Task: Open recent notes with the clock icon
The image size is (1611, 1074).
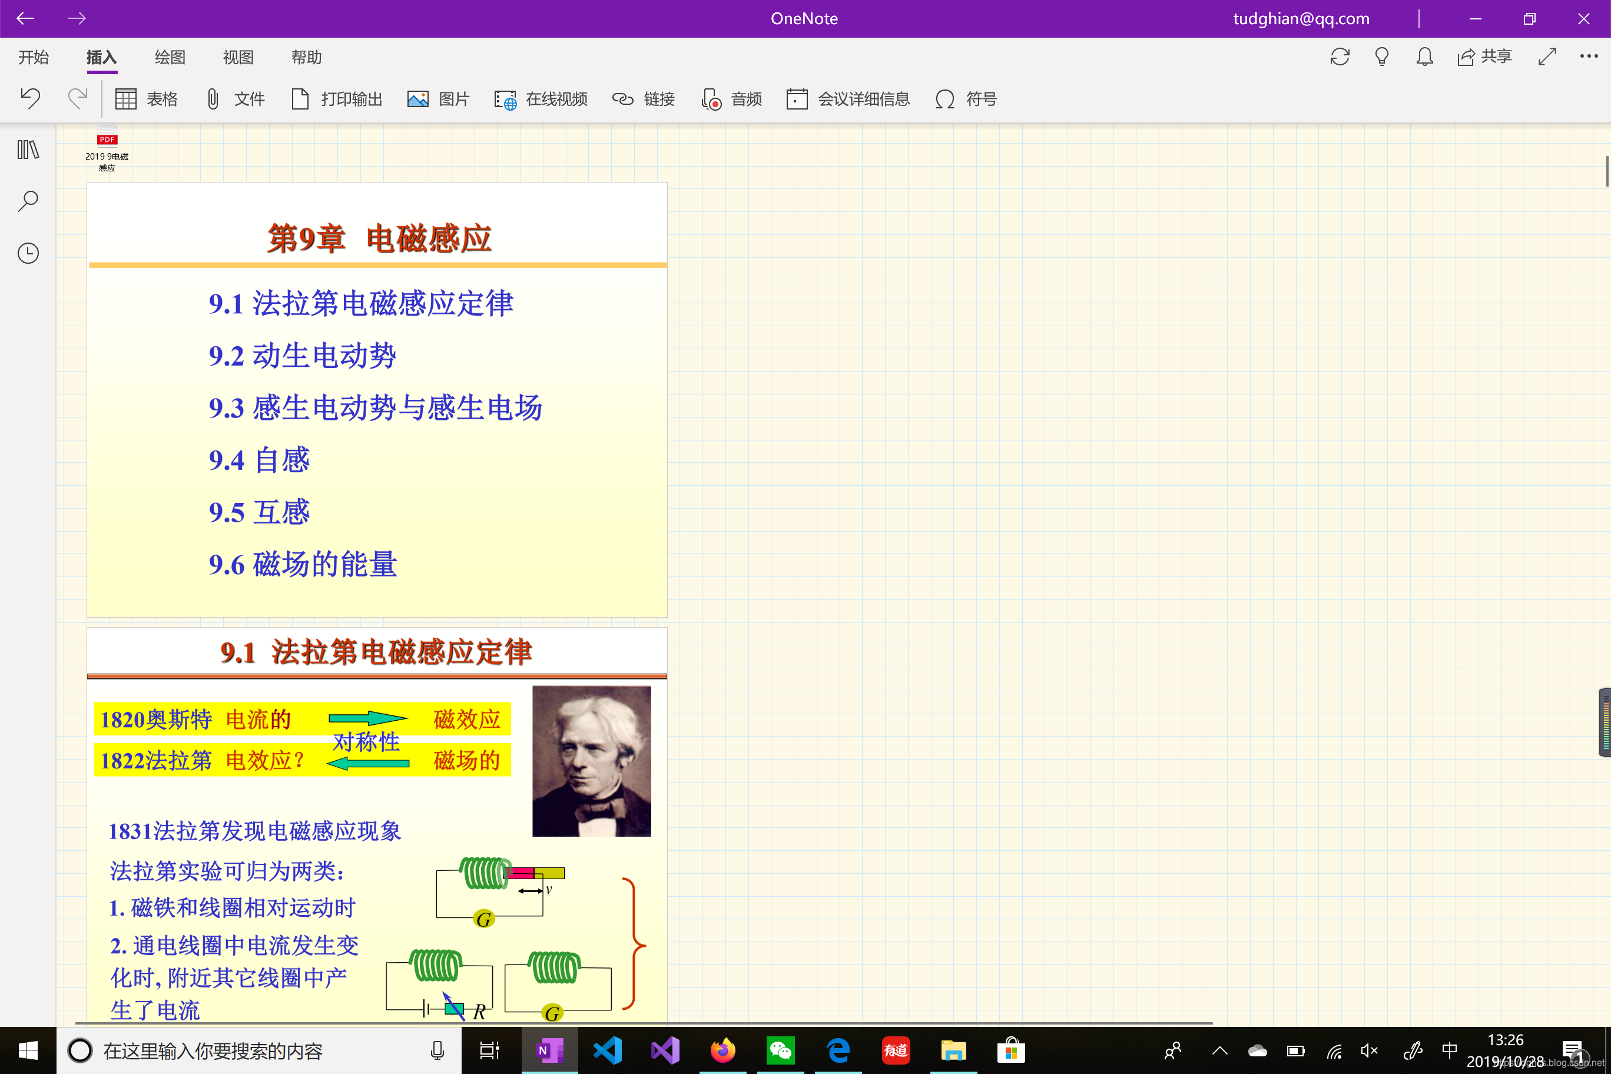Action: (28, 252)
